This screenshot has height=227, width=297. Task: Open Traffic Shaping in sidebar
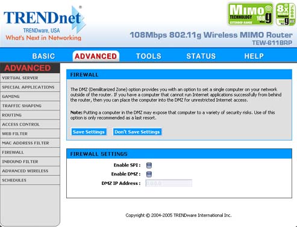[30, 106]
